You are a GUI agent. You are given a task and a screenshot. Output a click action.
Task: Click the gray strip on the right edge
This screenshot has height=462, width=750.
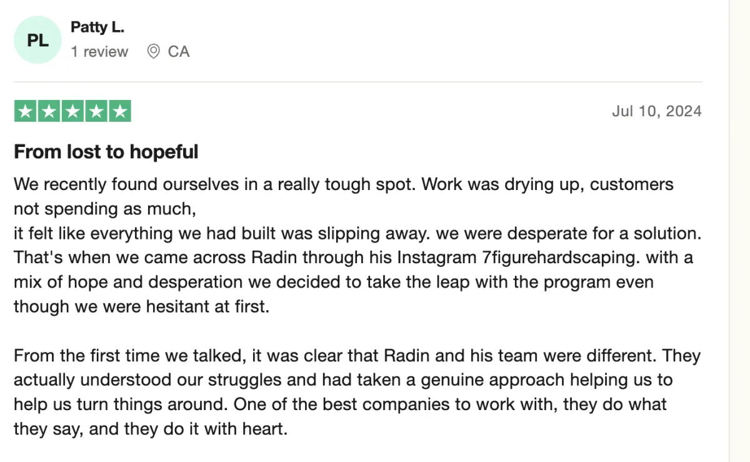(x=739, y=231)
